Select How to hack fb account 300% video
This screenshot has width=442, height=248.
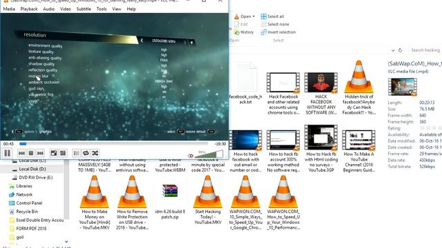click(283, 151)
